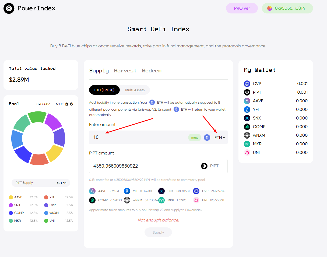This screenshot has height=257, width=327.
Task: Click the connected wallet 0x95D50...C814 button
Action: click(287, 8)
